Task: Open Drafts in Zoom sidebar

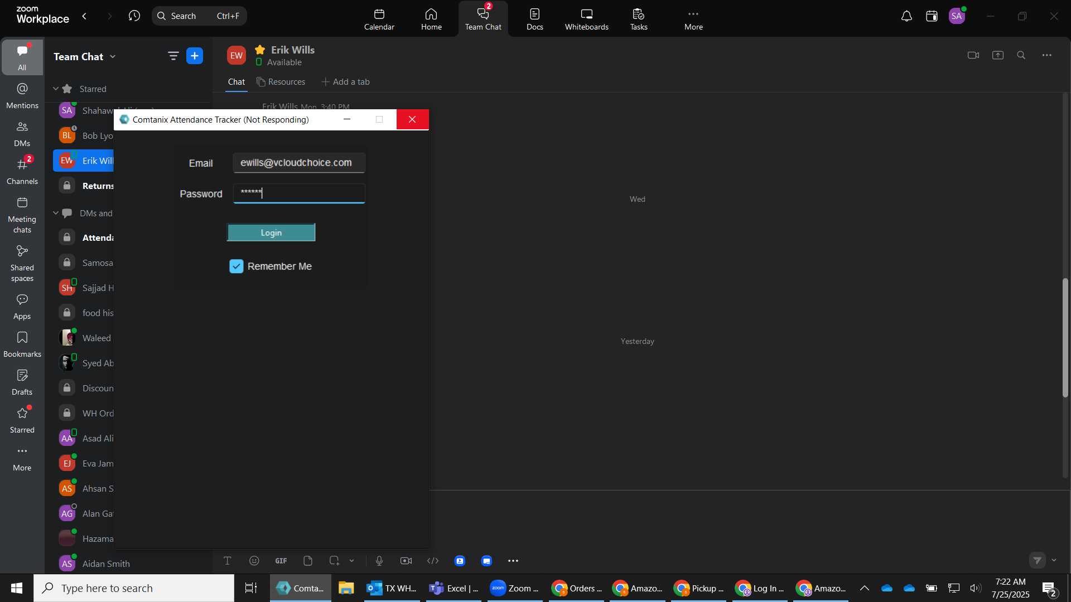Action: click(22, 382)
